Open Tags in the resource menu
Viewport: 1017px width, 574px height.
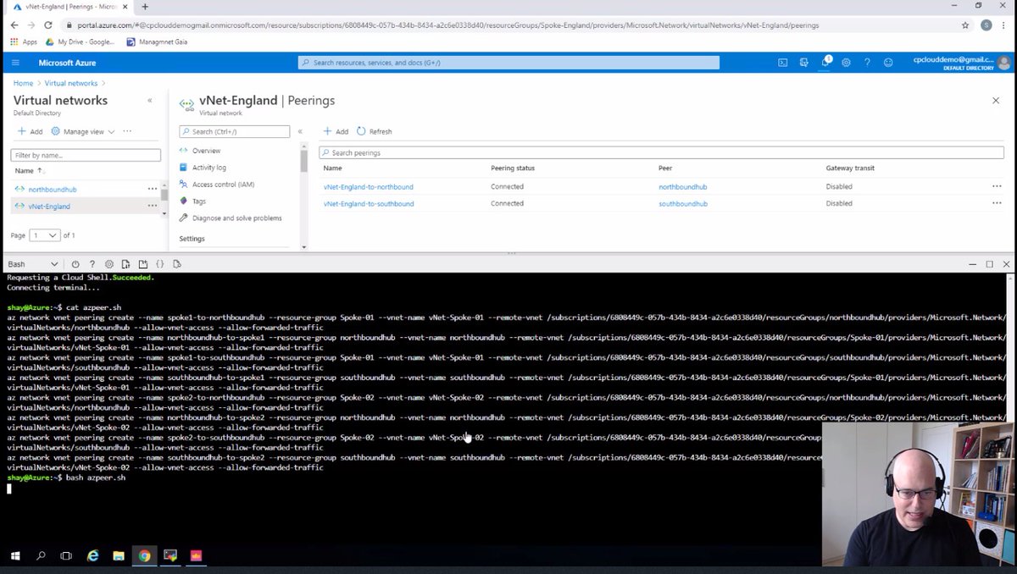pos(199,201)
